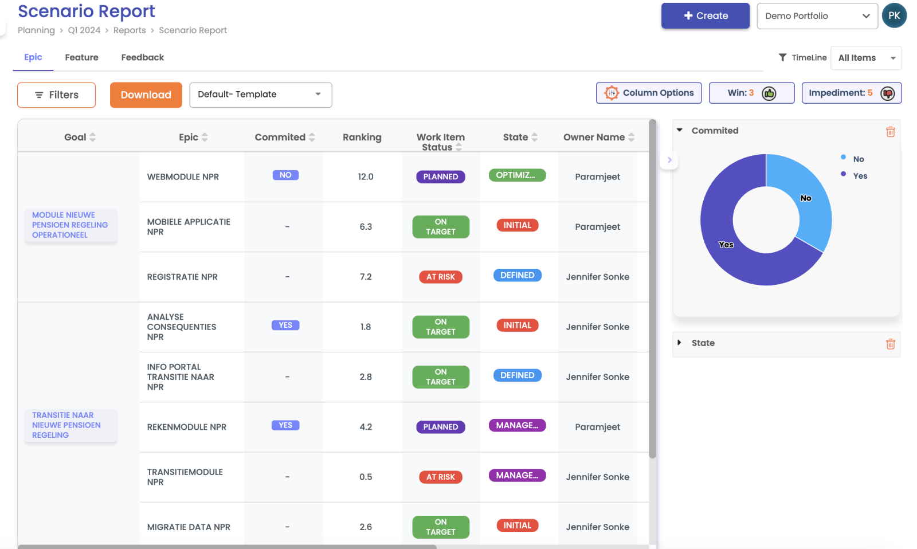This screenshot has width=917, height=549.
Task: Expand the side panel with the arrow icon
Action: (x=669, y=160)
